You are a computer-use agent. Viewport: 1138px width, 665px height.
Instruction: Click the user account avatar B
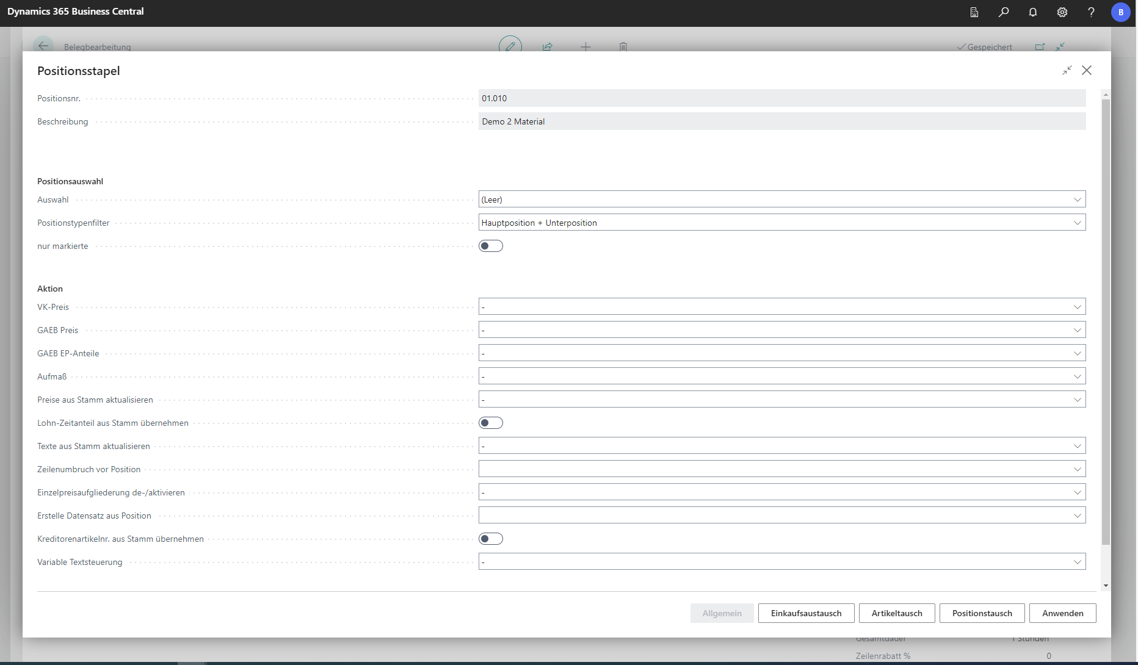[1120, 12]
